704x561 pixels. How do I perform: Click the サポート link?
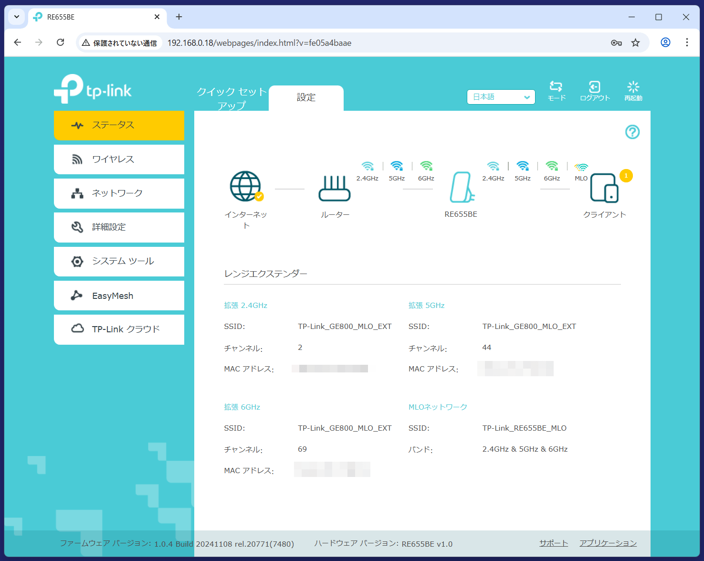(x=554, y=543)
